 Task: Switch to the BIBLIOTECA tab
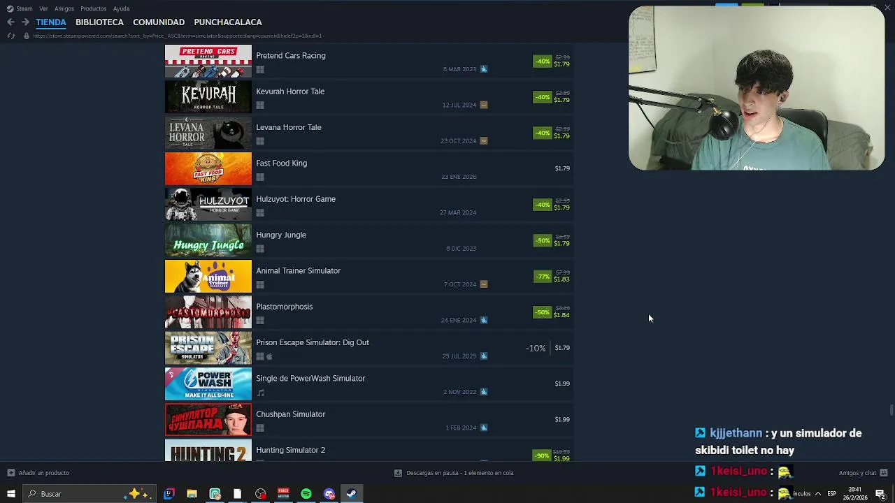click(x=99, y=22)
